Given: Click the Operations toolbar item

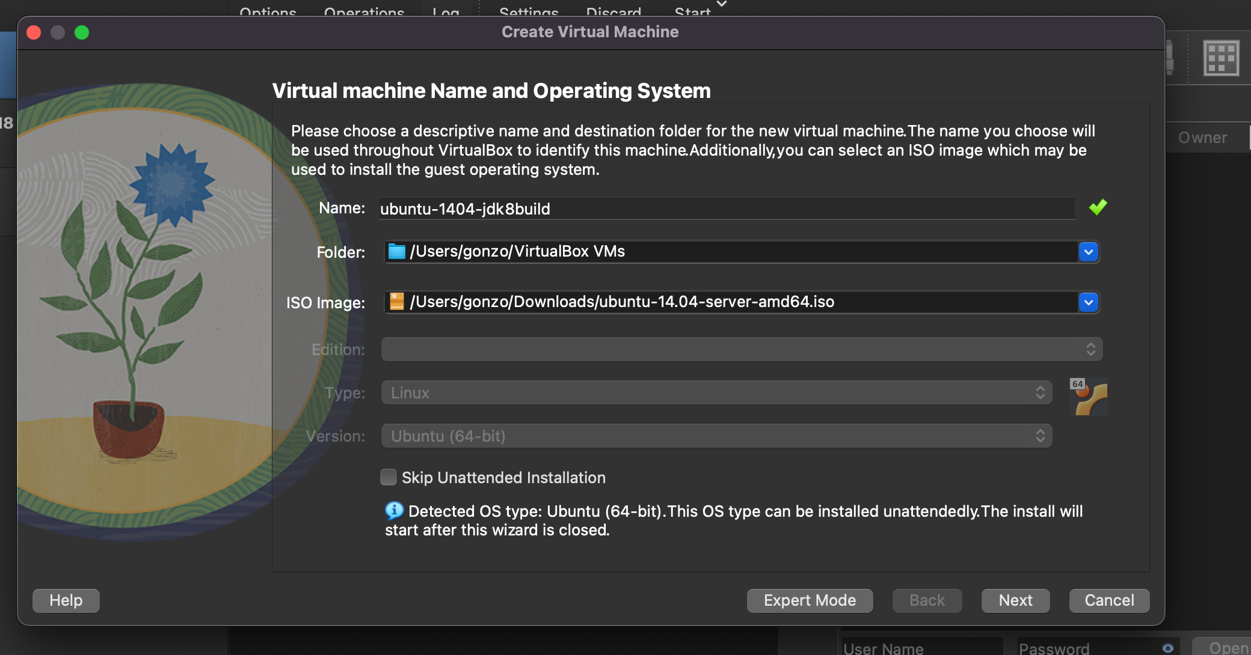Looking at the screenshot, I should click(x=364, y=11).
